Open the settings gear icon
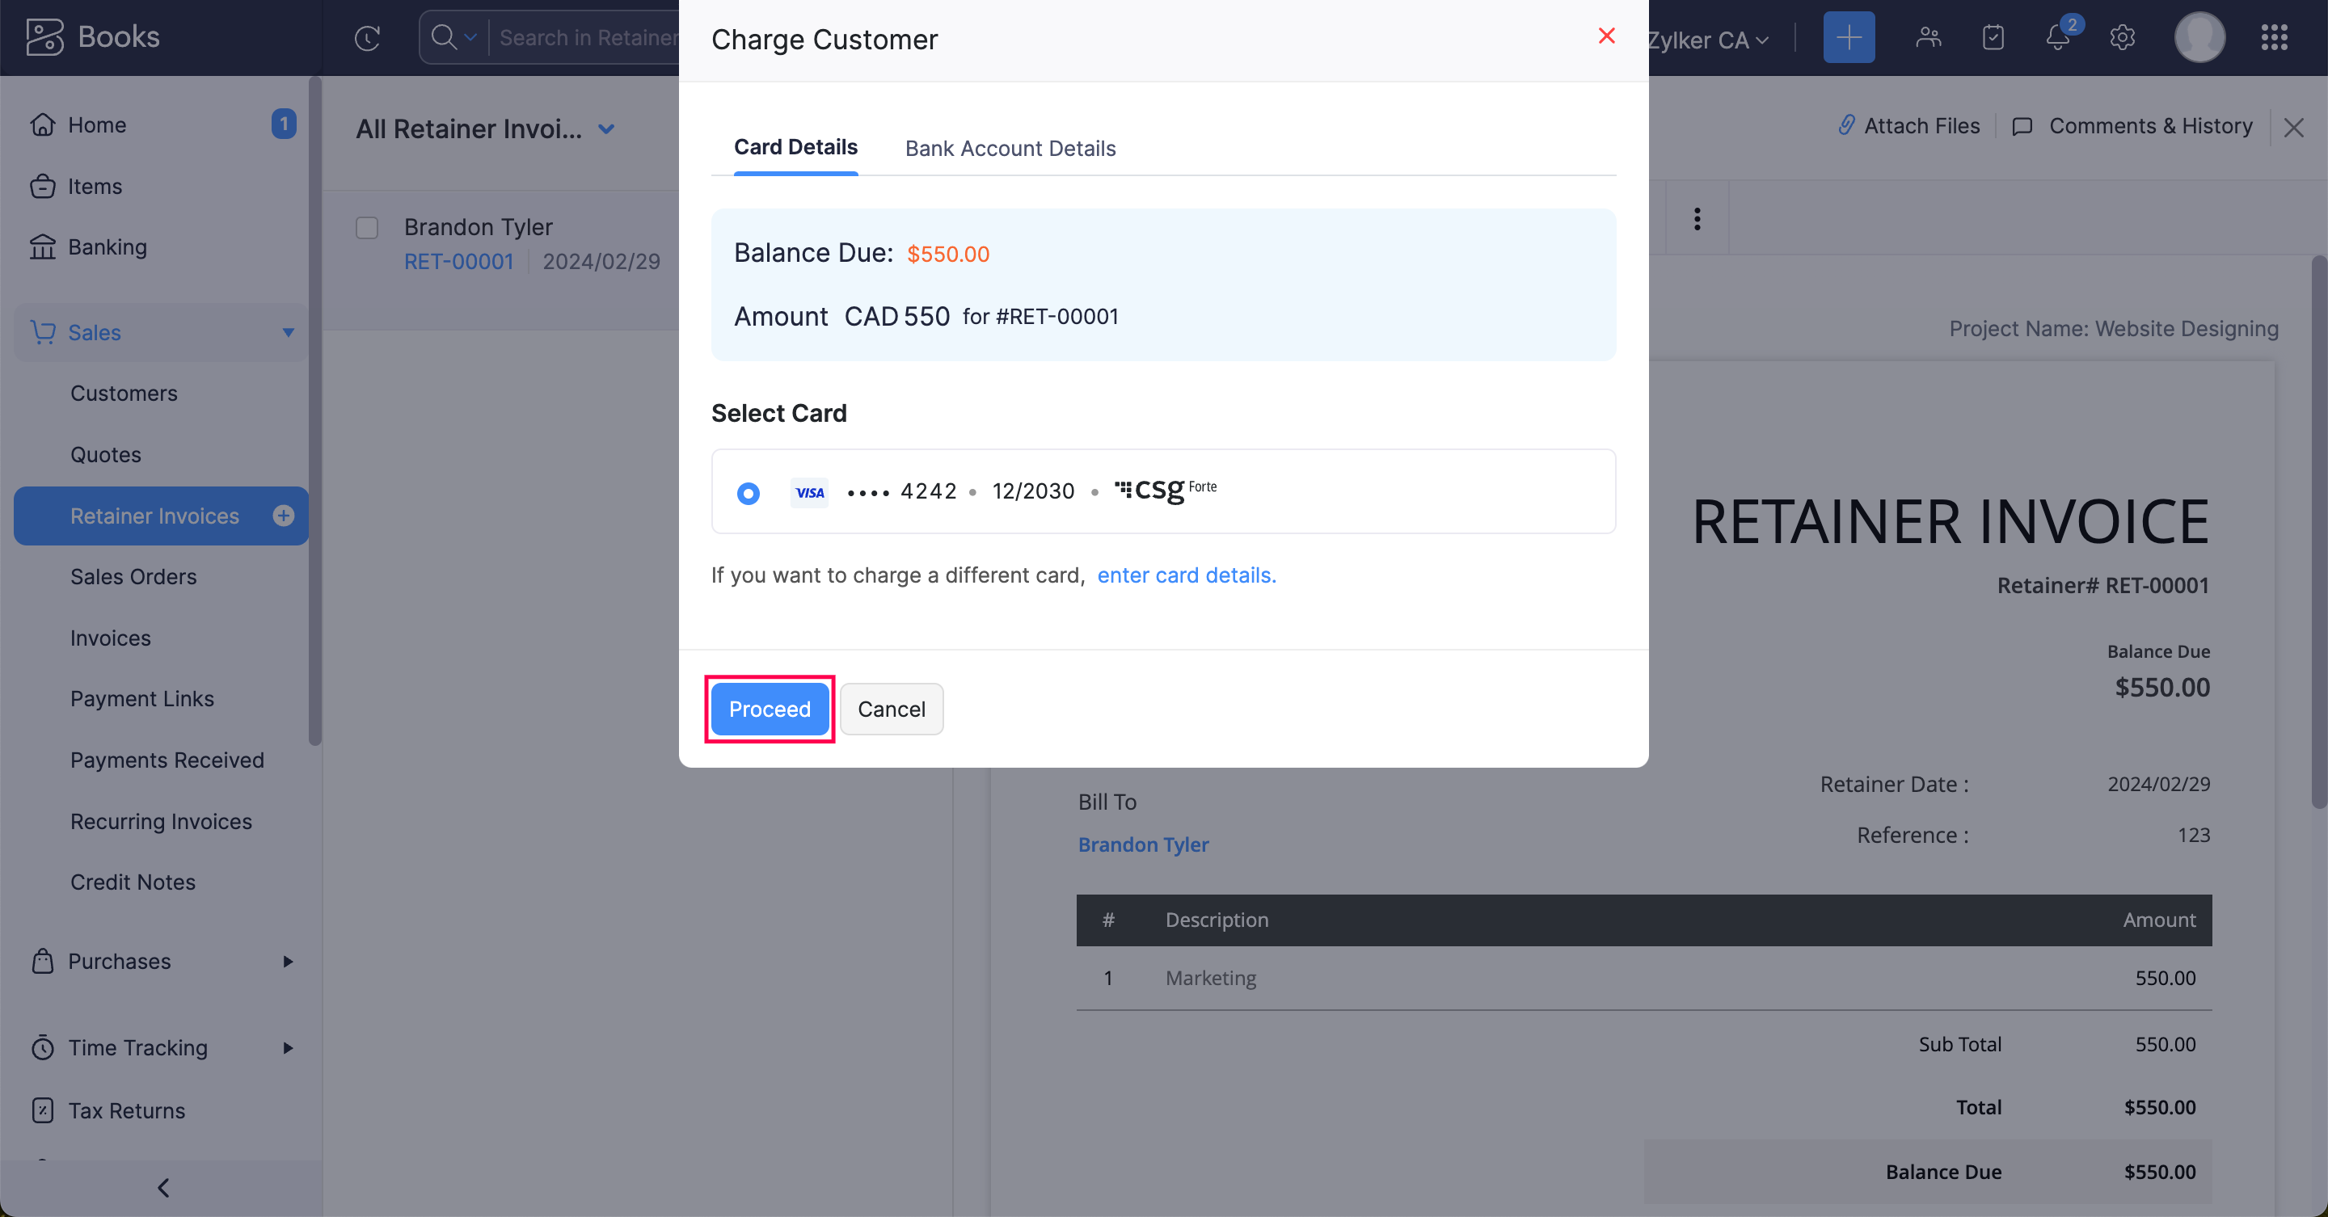 point(2122,37)
